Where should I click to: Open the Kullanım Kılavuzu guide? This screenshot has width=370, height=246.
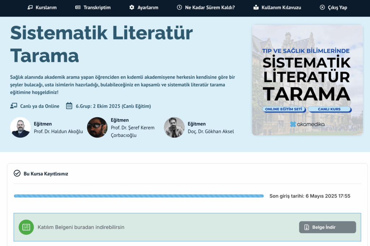click(277, 8)
